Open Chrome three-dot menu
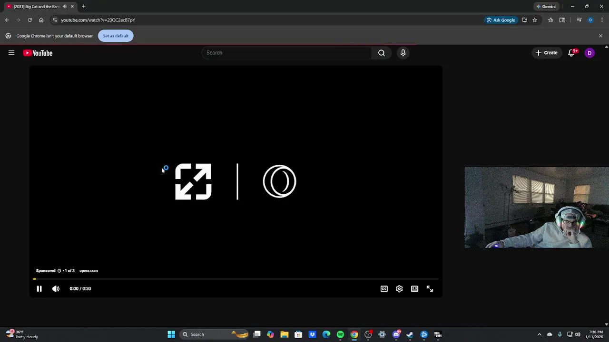The height and width of the screenshot is (342, 609). 602,20
